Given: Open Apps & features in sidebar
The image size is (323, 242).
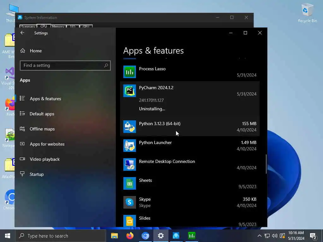Looking at the screenshot, I should pos(45,99).
